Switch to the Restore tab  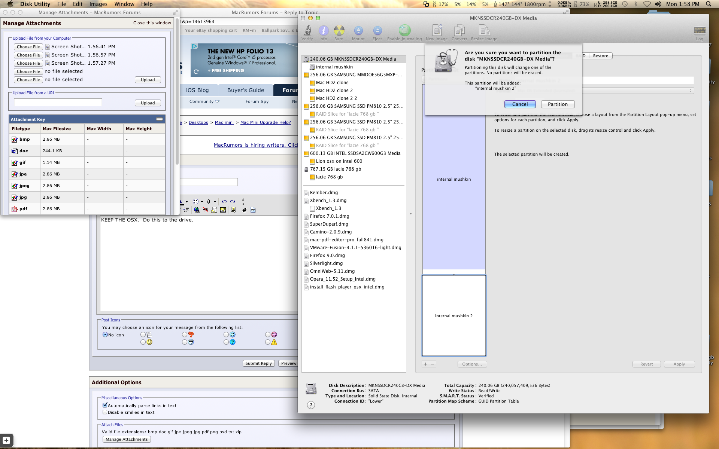tap(600, 56)
